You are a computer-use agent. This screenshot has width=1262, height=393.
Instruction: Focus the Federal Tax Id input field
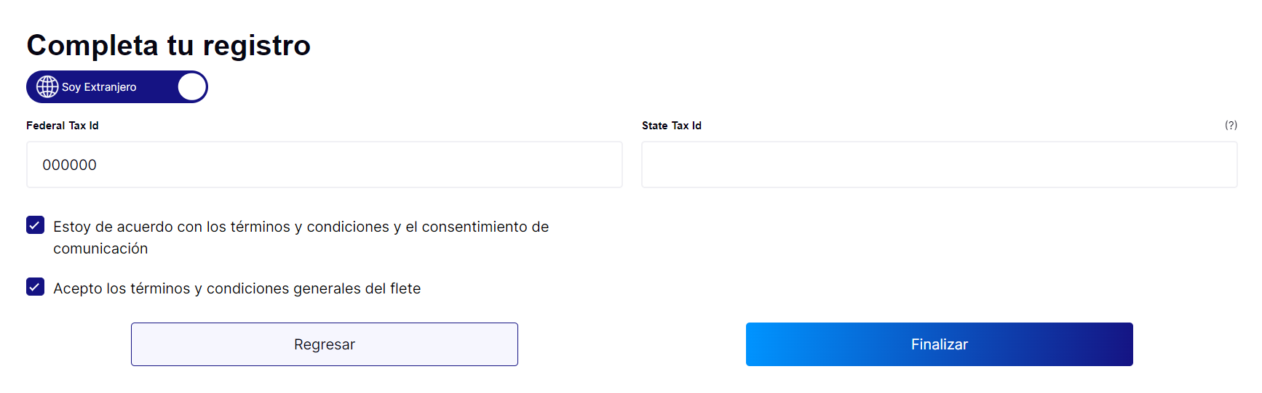point(325,165)
